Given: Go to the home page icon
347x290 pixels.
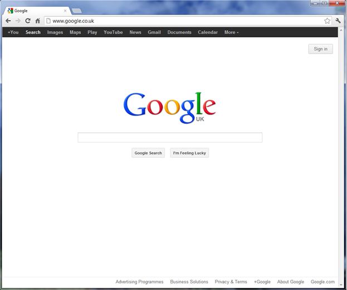Looking at the screenshot, I should (38, 21).
